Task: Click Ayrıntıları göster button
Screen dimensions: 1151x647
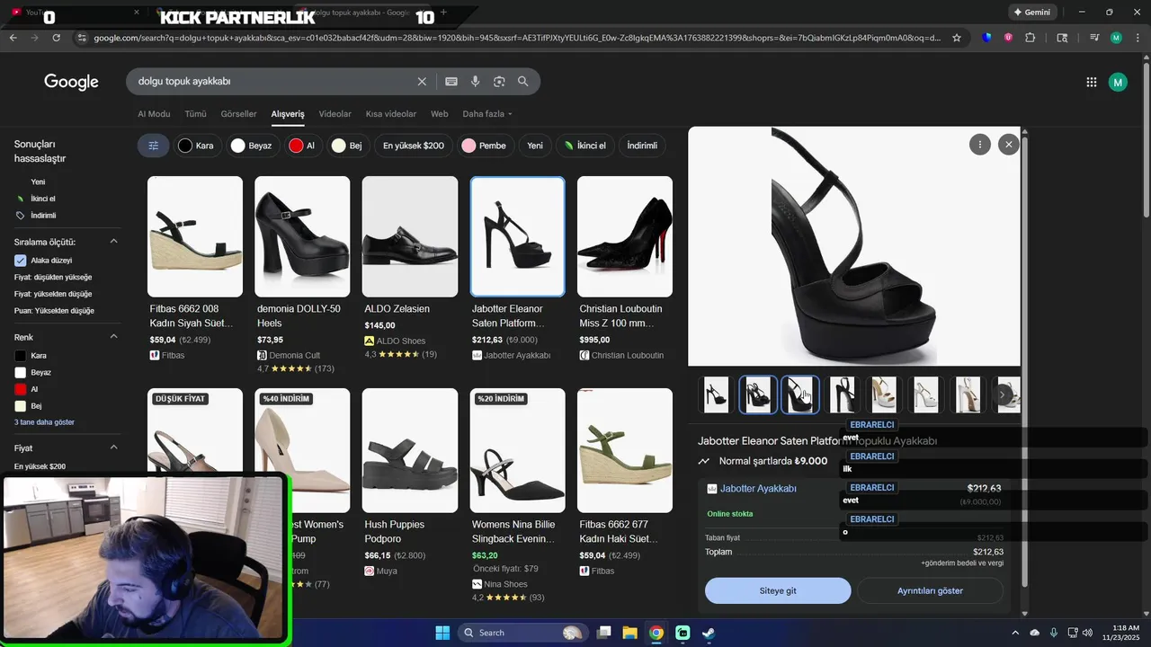Action: coord(930,590)
